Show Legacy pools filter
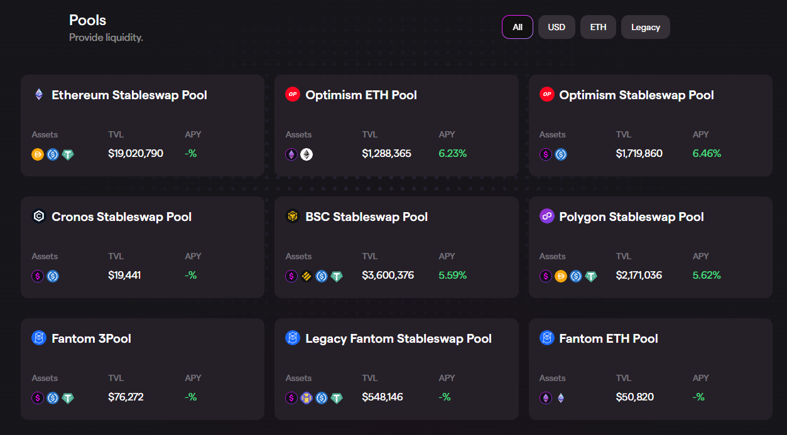Screen dimensions: 787x435 (x=646, y=27)
